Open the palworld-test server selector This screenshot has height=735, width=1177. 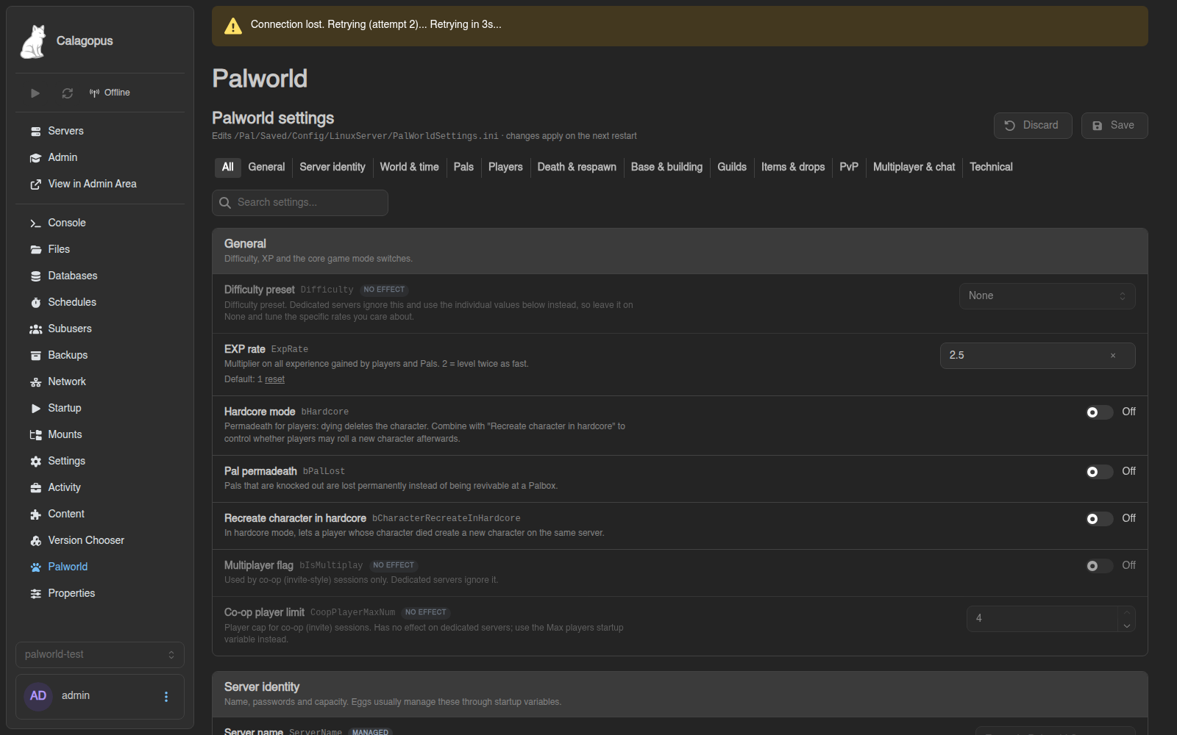click(x=100, y=655)
